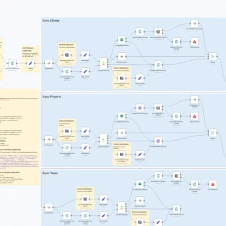Select 'No Operation, do nothing' node in Sync Projects

click(194, 99)
